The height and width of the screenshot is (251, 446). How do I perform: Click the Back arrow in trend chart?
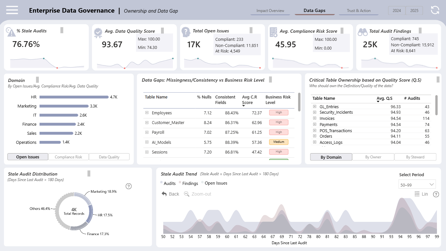tap(164, 194)
